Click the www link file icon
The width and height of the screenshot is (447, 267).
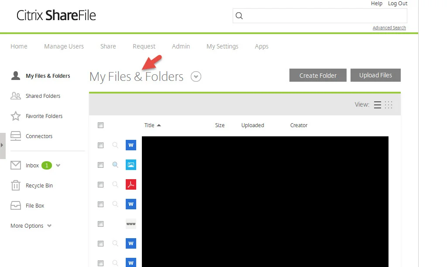pyautogui.click(x=131, y=224)
